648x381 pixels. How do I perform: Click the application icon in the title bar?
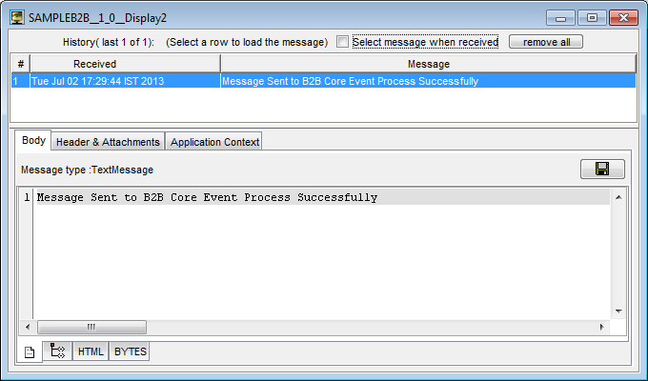(16, 17)
